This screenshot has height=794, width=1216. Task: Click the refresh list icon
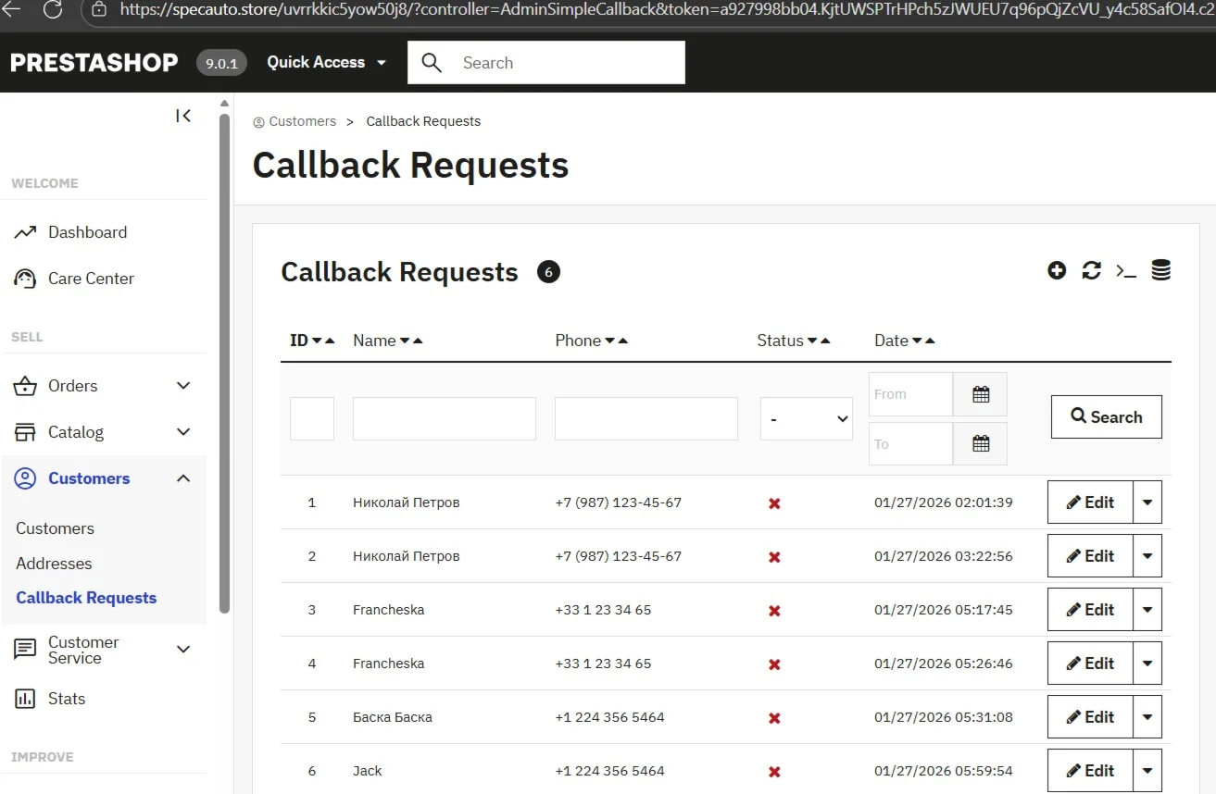[1092, 270]
